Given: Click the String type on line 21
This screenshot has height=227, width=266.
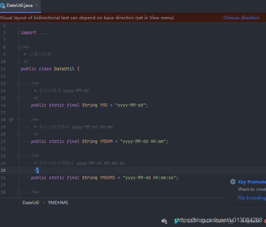Looking at the screenshot, I should point(90,141).
